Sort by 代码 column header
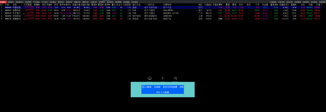 [7, 4]
